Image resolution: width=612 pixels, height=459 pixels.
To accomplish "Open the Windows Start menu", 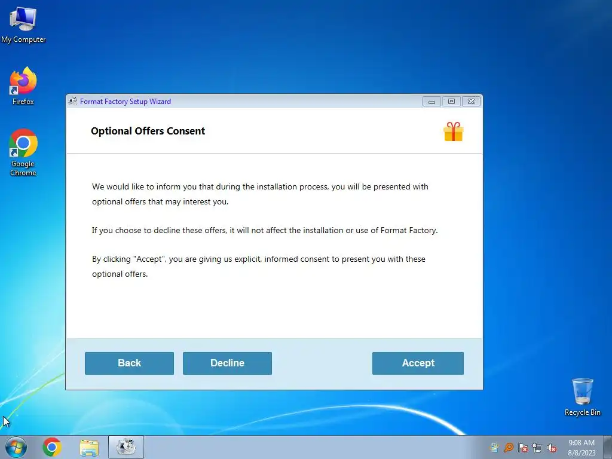I will (16, 447).
